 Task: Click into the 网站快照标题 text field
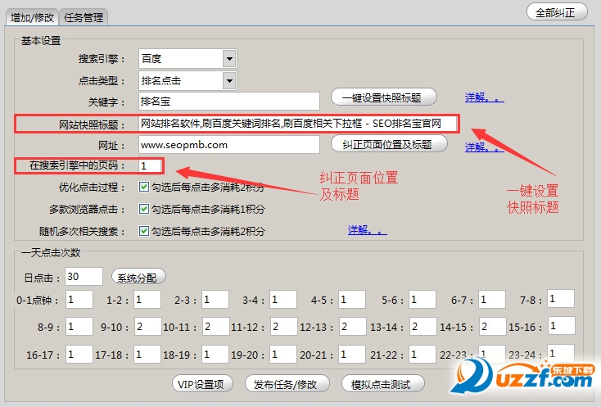pyautogui.click(x=298, y=124)
